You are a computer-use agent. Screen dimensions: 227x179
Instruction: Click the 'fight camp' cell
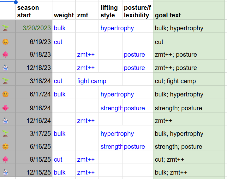click(92, 81)
